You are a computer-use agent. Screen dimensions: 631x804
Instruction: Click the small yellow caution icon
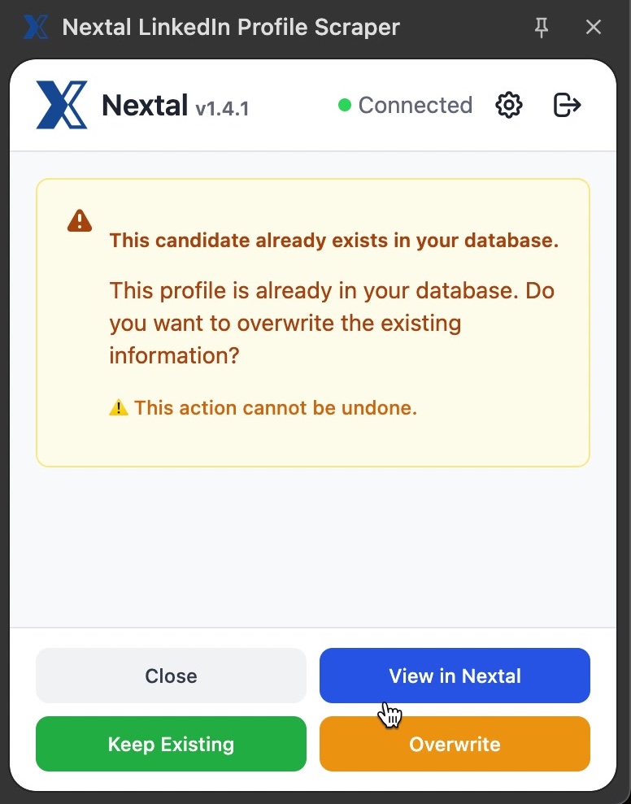[x=119, y=407]
